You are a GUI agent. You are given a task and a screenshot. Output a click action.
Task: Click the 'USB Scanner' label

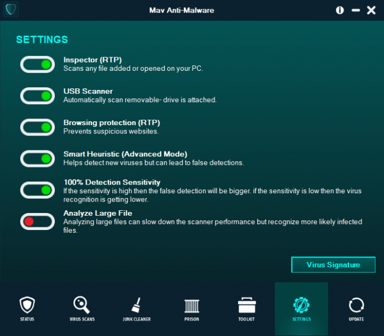click(88, 91)
